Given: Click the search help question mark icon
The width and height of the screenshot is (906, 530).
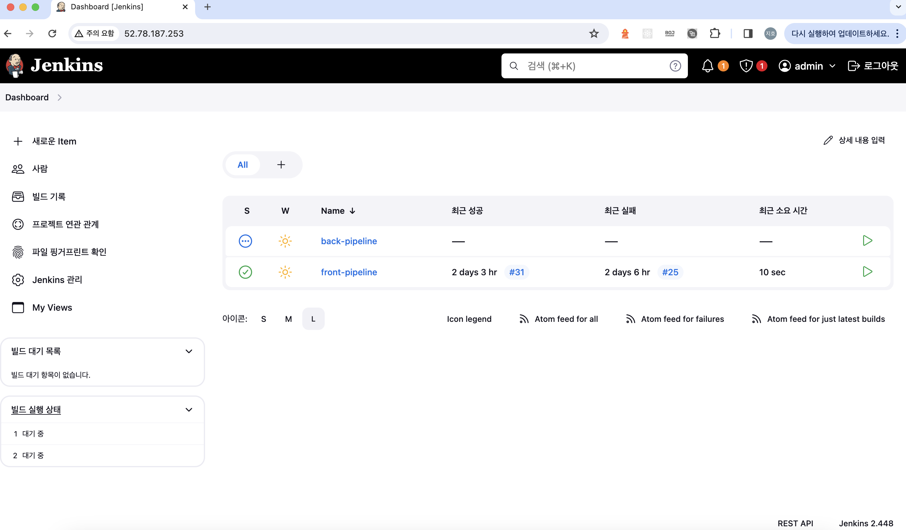Looking at the screenshot, I should [x=675, y=66].
